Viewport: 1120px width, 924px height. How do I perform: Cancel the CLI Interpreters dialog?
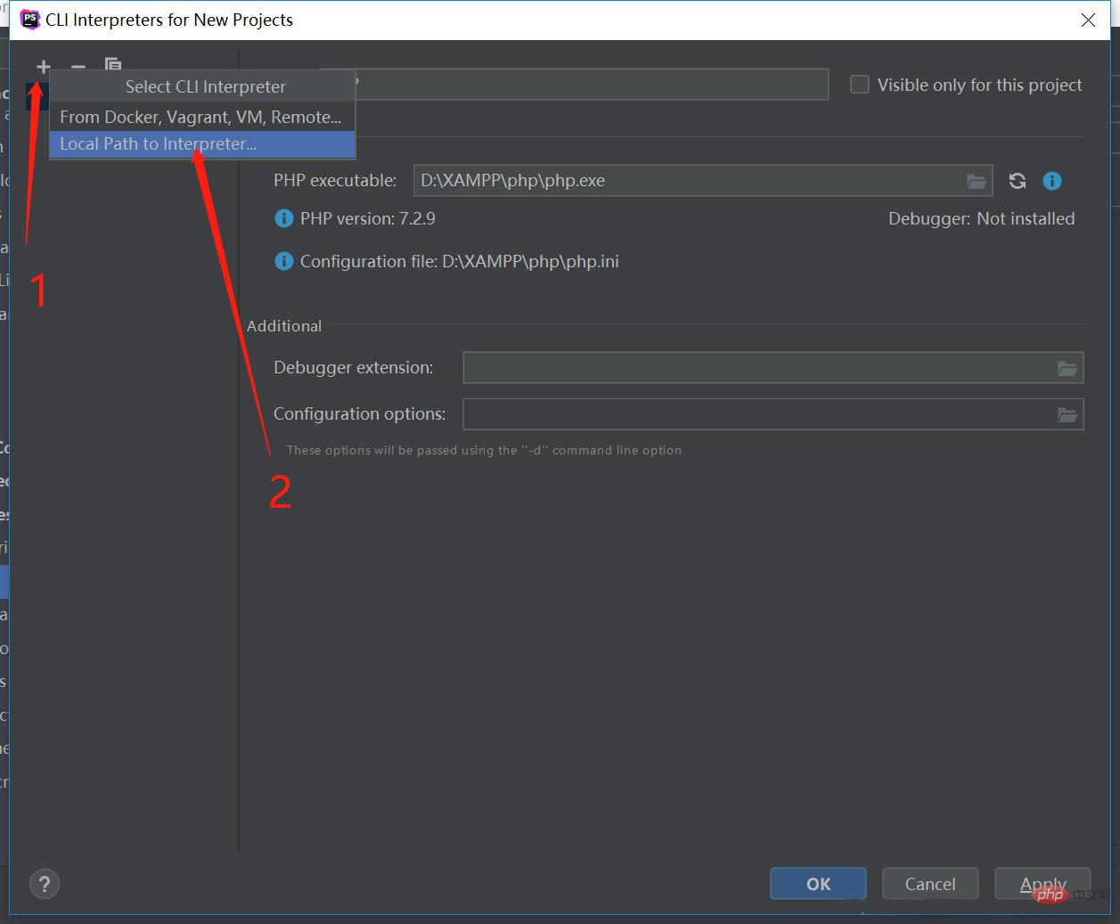coord(930,884)
